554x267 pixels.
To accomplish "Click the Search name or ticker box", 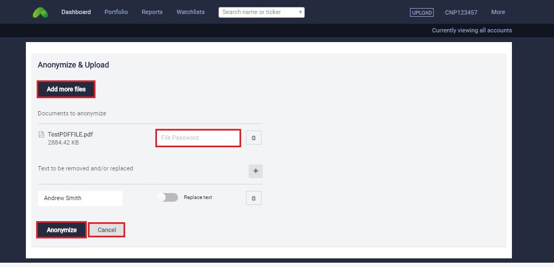I will 262,12.
